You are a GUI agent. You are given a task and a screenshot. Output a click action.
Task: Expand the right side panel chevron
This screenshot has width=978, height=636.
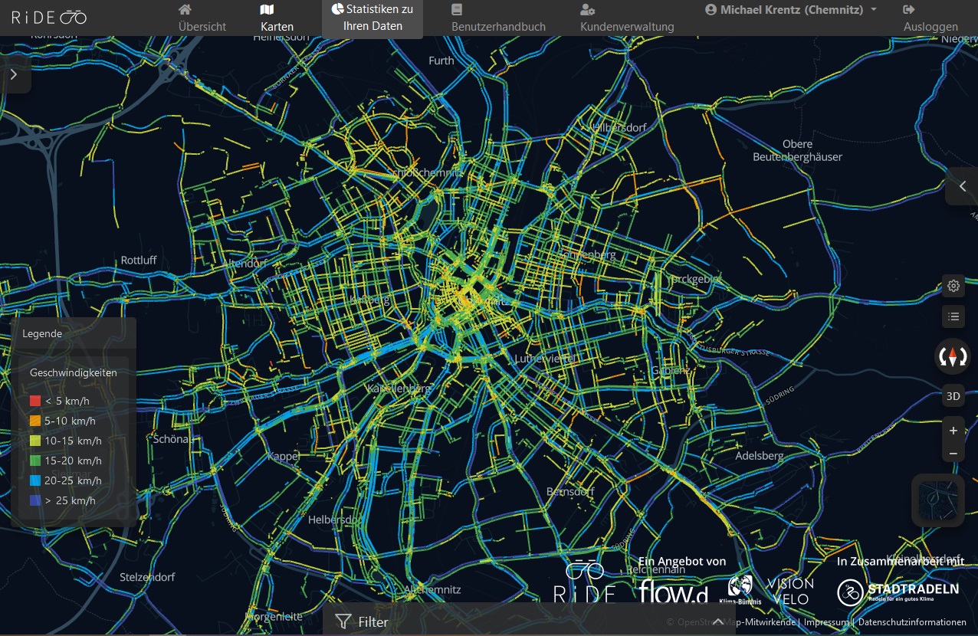(962, 186)
